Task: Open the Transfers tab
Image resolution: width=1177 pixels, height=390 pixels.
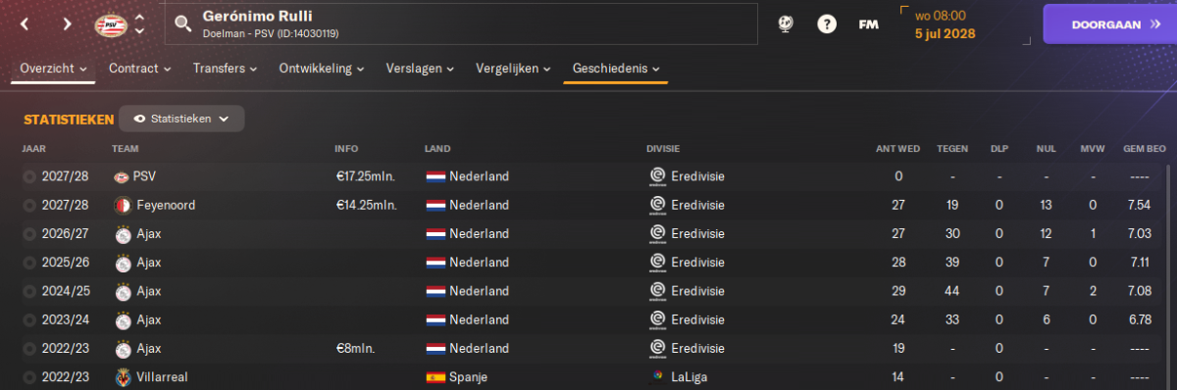Action: click(x=226, y=69)
